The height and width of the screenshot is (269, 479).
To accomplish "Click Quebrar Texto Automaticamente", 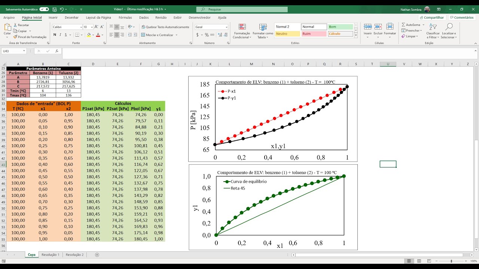I will (x=165, y=27).
